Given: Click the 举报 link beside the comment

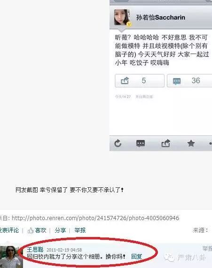Looking at the screenshot, I should click(207, 248).
